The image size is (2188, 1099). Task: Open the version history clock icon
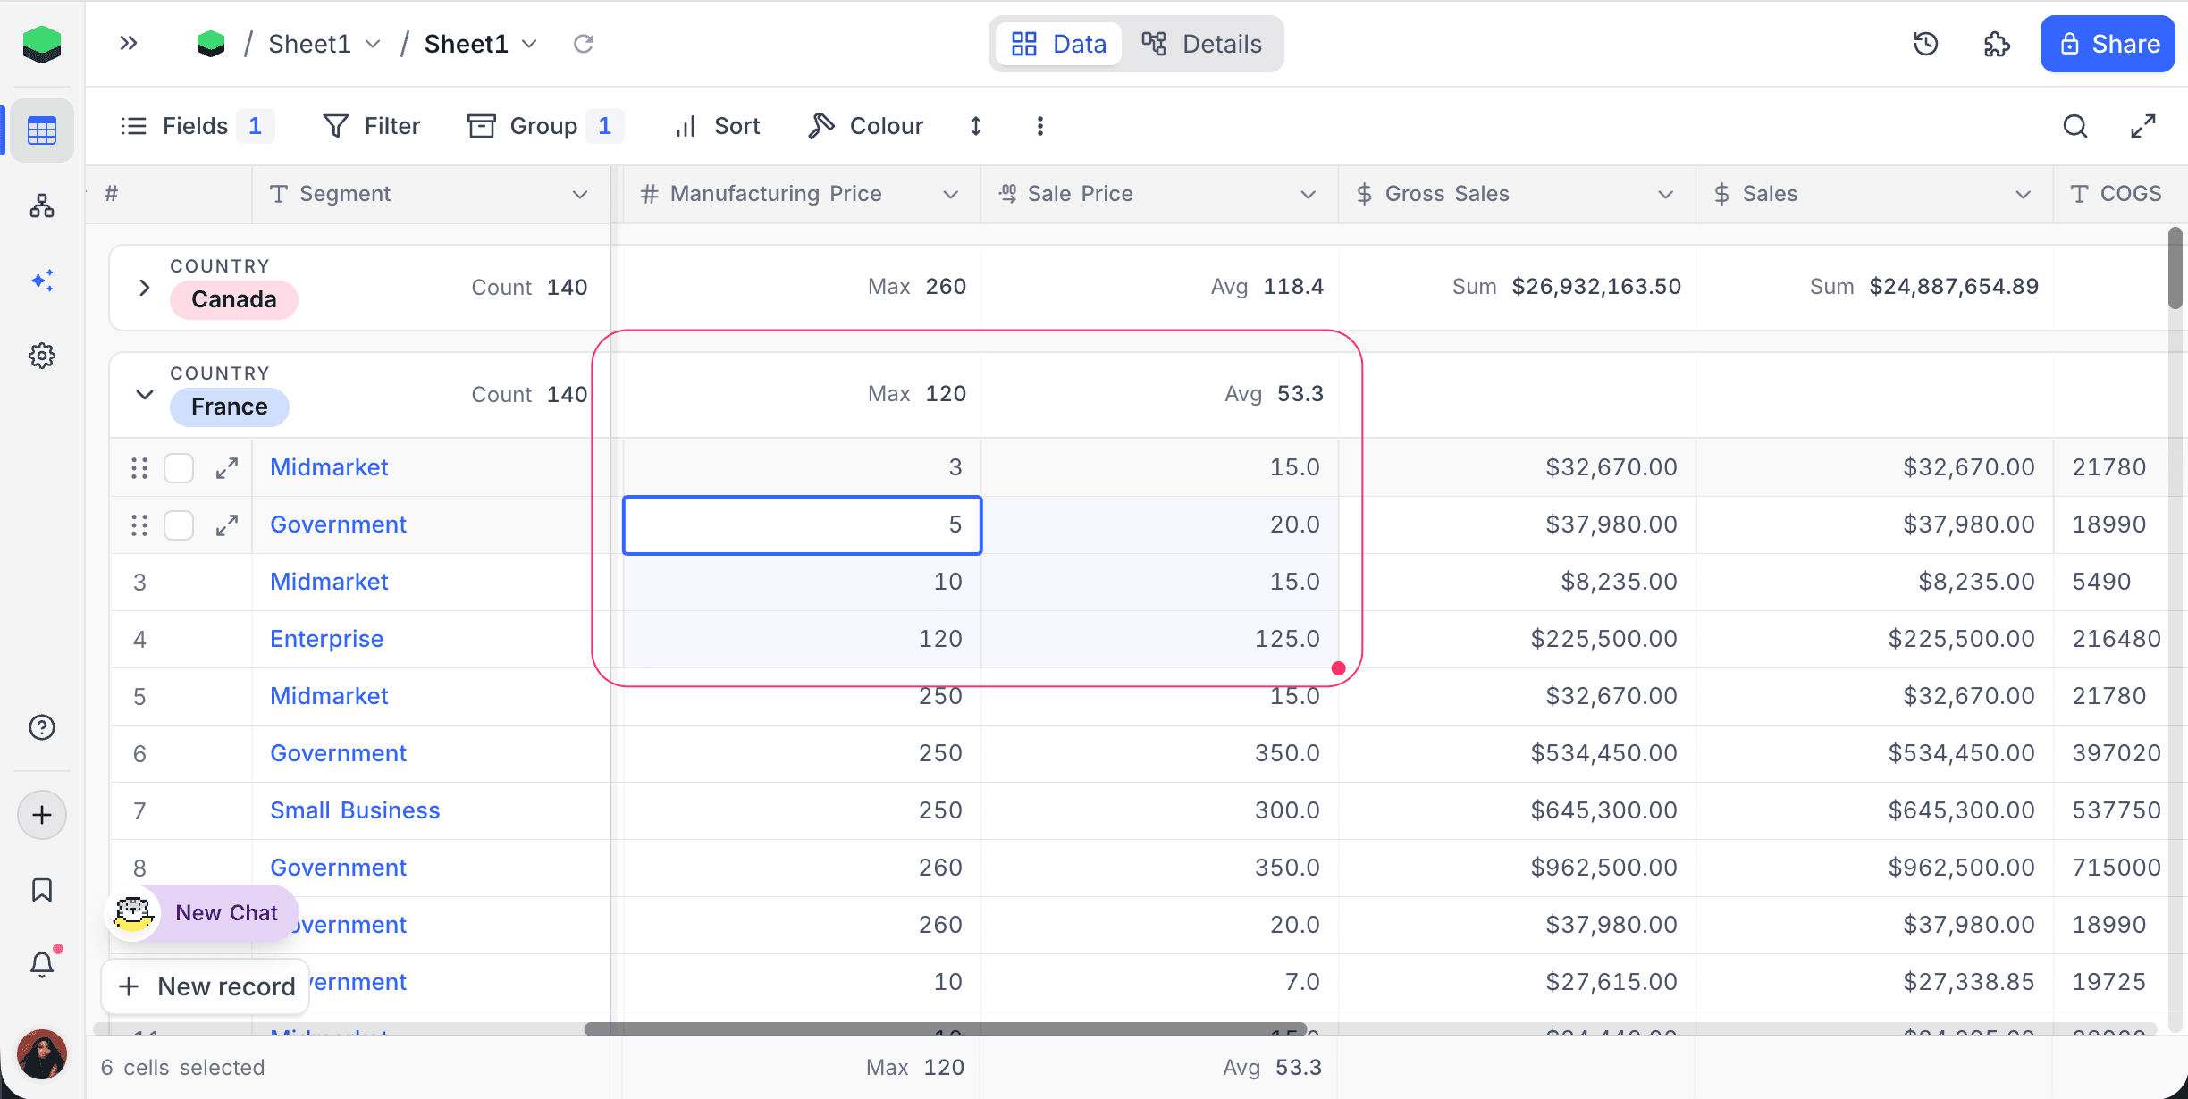click(1926, 44)
